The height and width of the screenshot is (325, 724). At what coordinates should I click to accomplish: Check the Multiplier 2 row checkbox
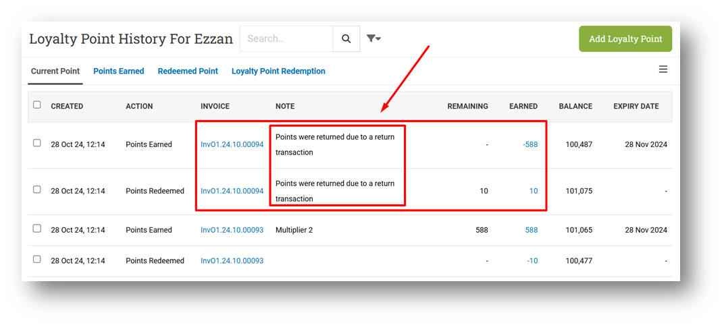[37, 229]
